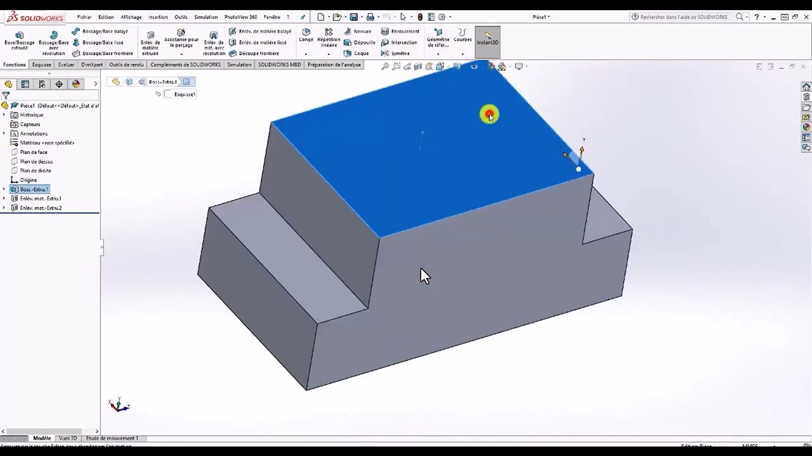Open the Insertion menu
812x456 pixels.
[158, 17]
